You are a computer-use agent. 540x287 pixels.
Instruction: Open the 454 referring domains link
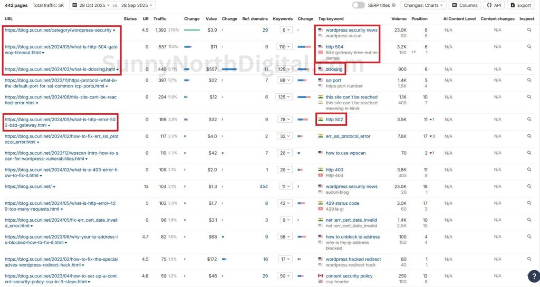264,186
